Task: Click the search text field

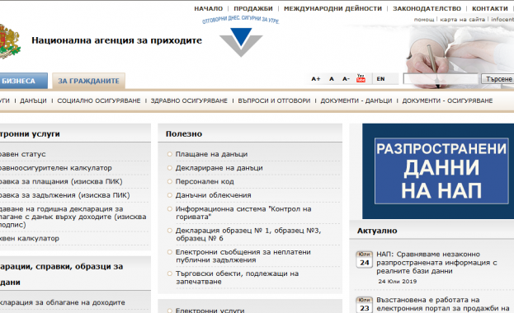Action: 441,79
